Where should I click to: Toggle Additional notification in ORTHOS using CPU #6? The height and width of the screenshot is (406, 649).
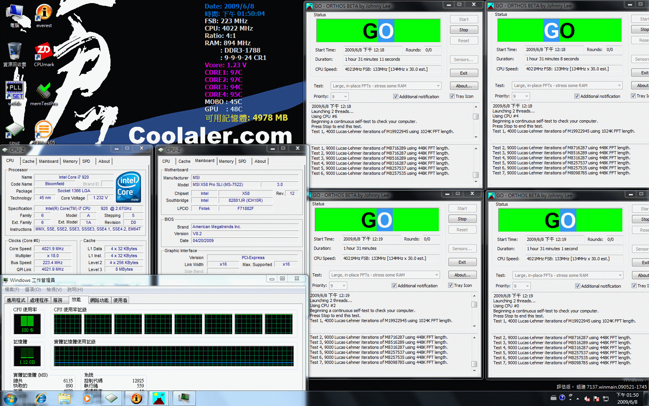click(396, 97)
